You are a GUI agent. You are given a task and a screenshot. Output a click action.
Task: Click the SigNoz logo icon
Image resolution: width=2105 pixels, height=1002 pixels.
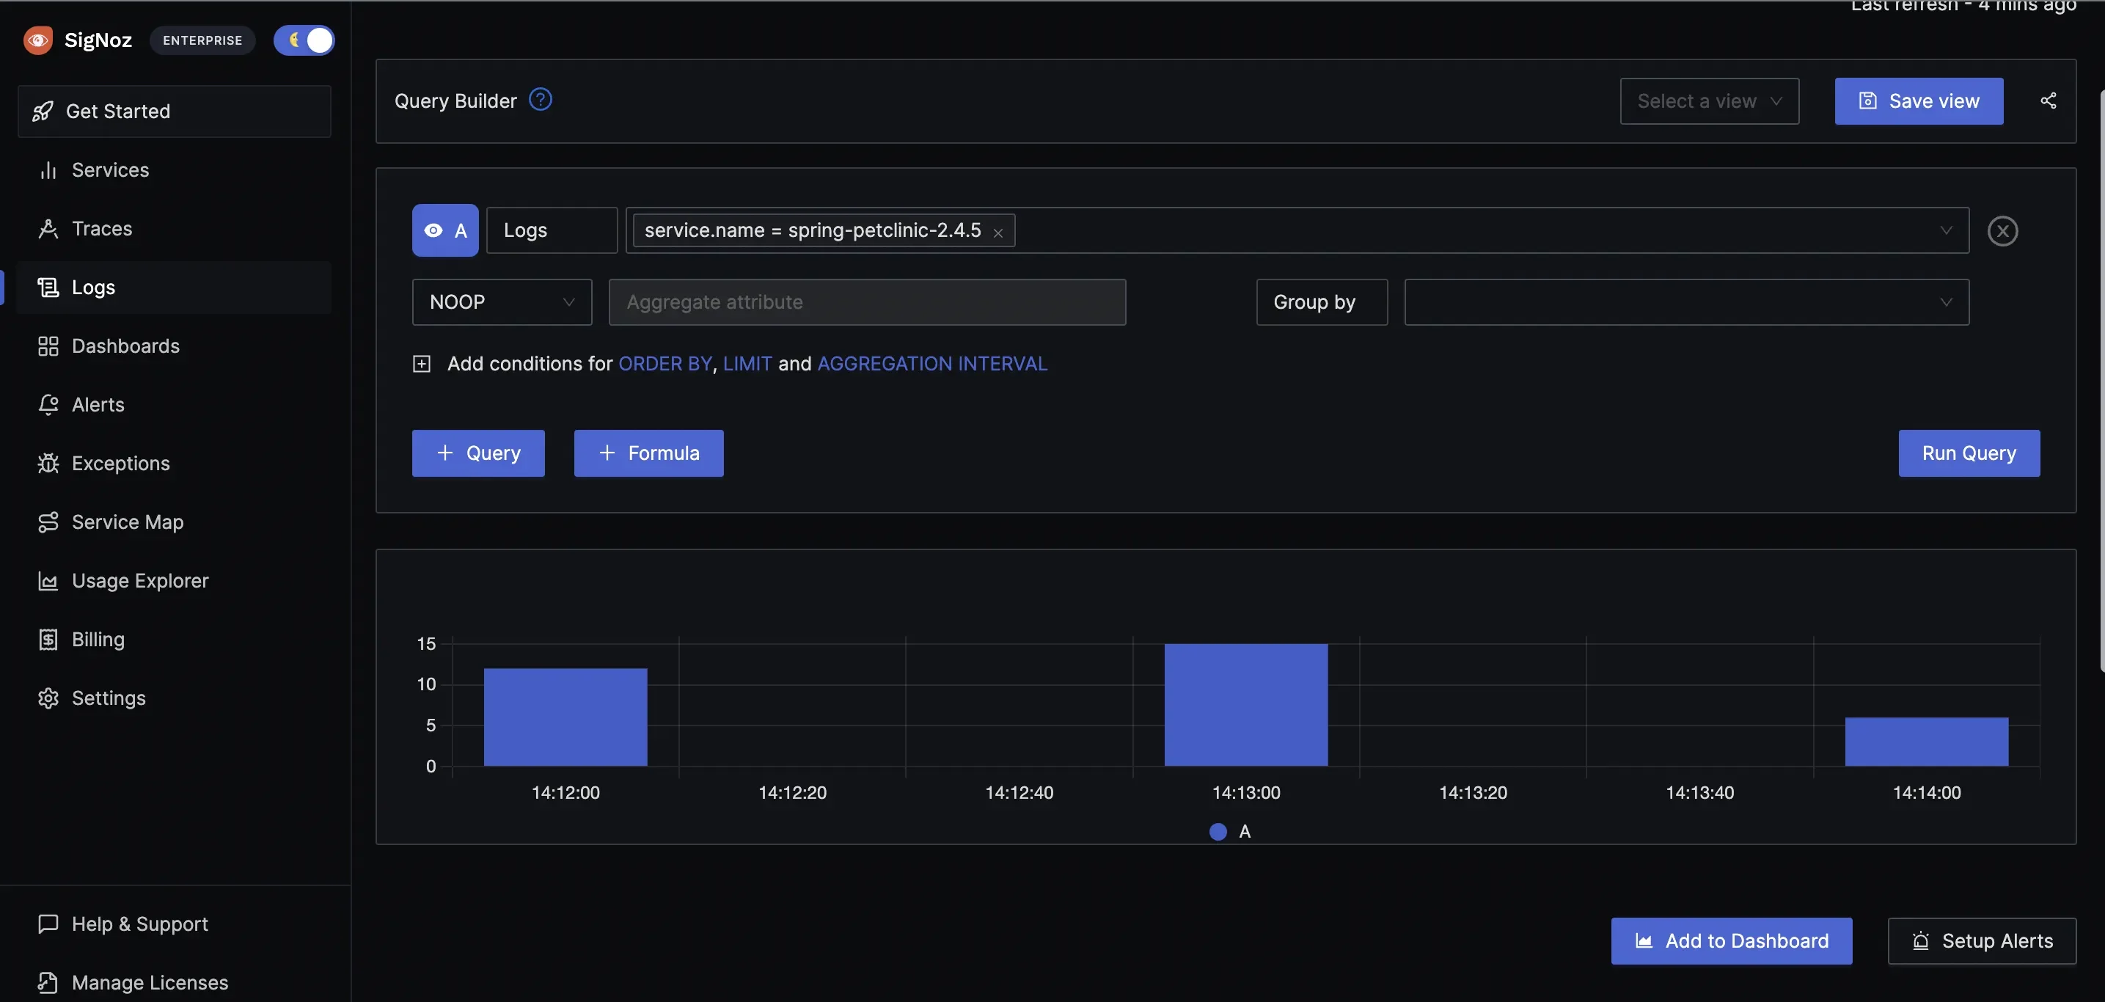click(37, 40)
